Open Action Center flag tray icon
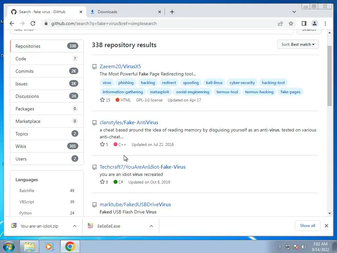This screenshot has height=253, width=337. tap(296, 247)
